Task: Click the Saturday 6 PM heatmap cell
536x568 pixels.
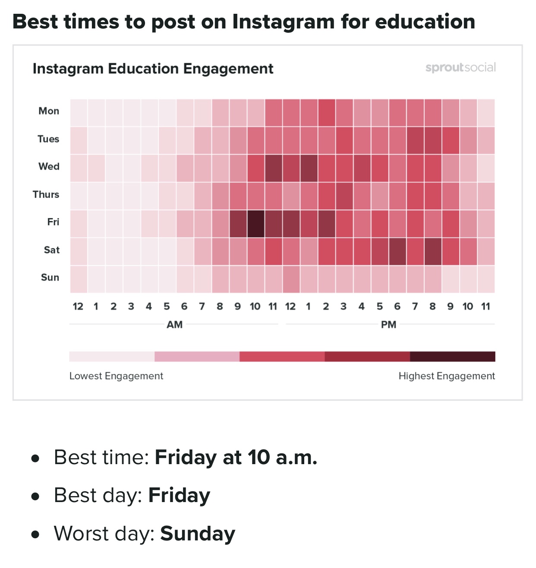Action: [397, 251]
